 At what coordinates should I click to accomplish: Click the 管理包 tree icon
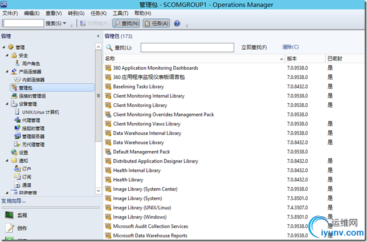pyautogui.click(x=14, y=88)
